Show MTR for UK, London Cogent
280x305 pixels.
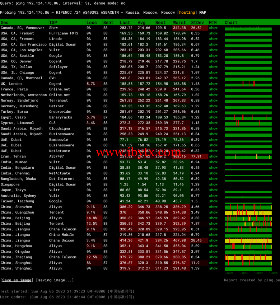click(x=213, y=84)
